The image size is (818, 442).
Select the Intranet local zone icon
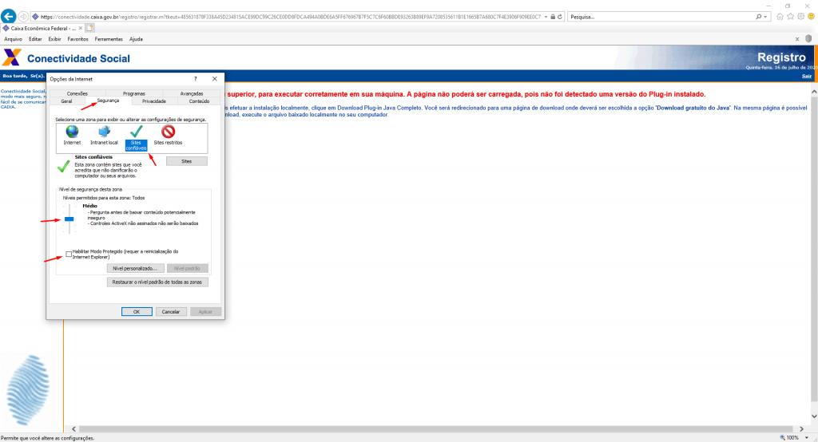pyautogui.click(x=104, y=132)
